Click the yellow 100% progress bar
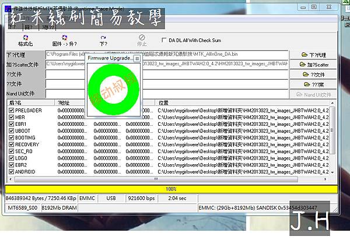Viewport: 350px width, 244px height. click(x=171, y=189)
